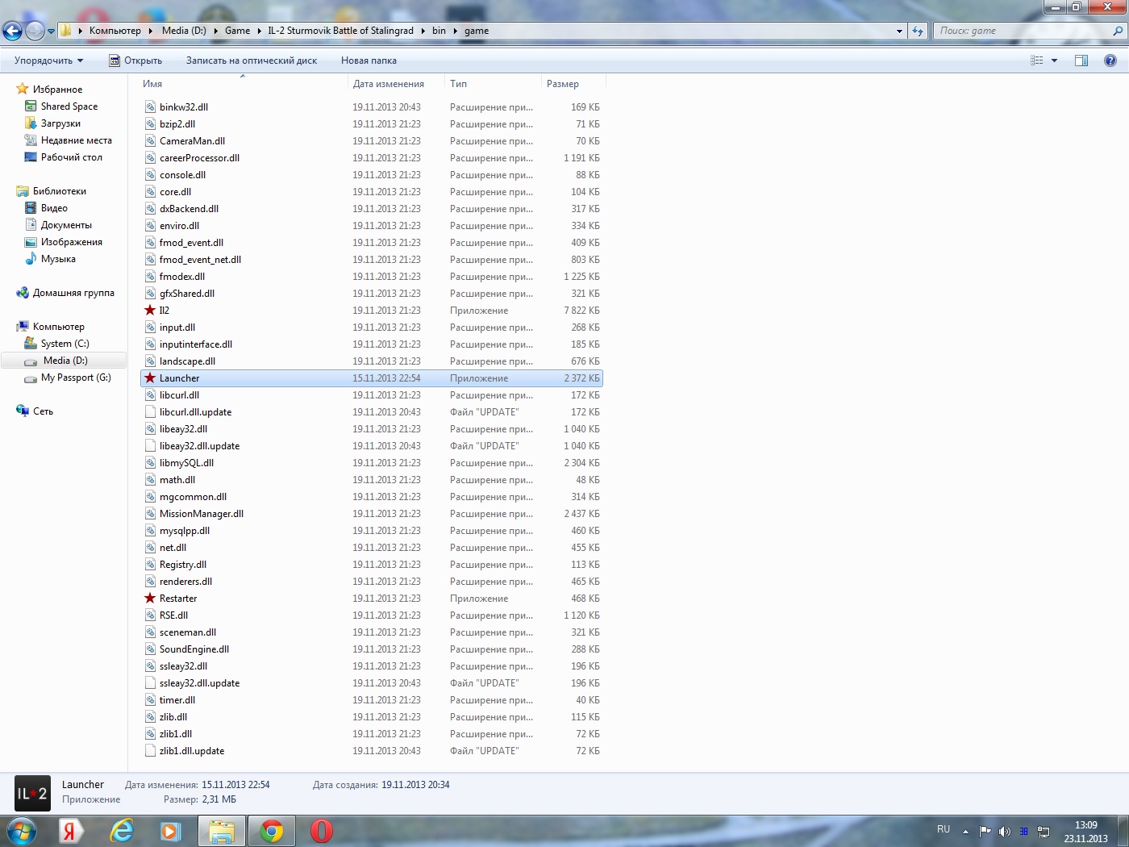Open Google Chrome from the taskbar

pos(272,831)
